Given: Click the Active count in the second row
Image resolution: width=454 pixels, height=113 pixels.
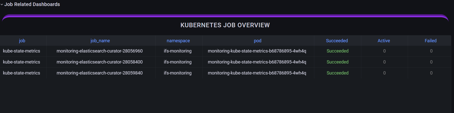Looking at the screenshot, I should coord(384,62).
